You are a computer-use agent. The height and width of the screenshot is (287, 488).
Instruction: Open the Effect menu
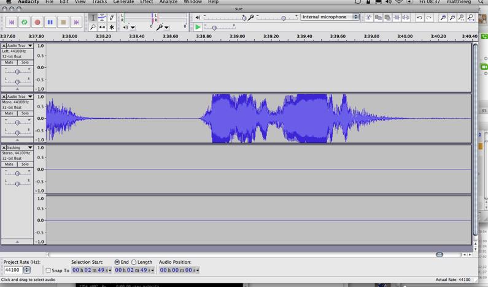point(146,2)
